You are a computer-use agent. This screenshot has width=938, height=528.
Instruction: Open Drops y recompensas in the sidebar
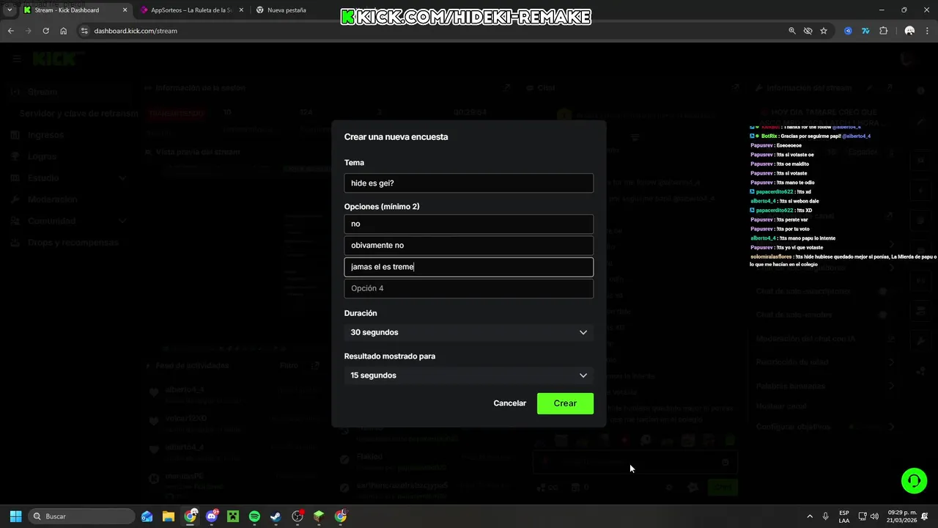[x=73, y=242]
